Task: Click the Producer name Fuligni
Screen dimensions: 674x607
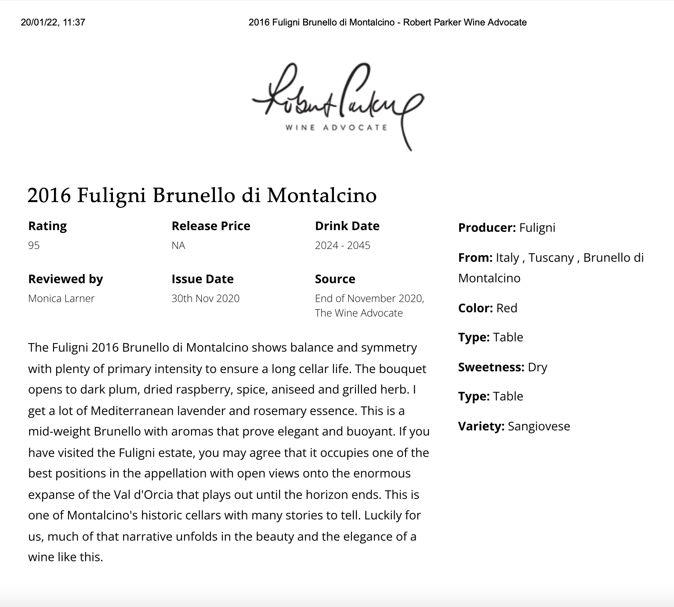Action: tap(537, 228)
